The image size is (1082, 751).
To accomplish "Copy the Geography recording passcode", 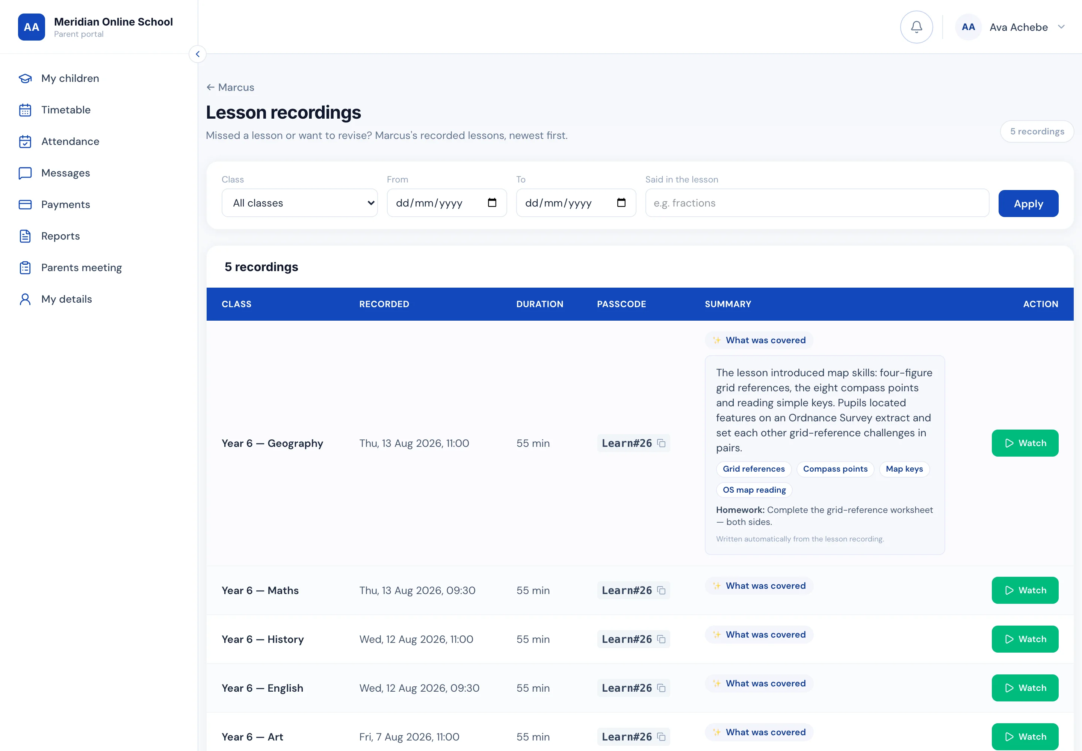I will (x=661, y=443).
